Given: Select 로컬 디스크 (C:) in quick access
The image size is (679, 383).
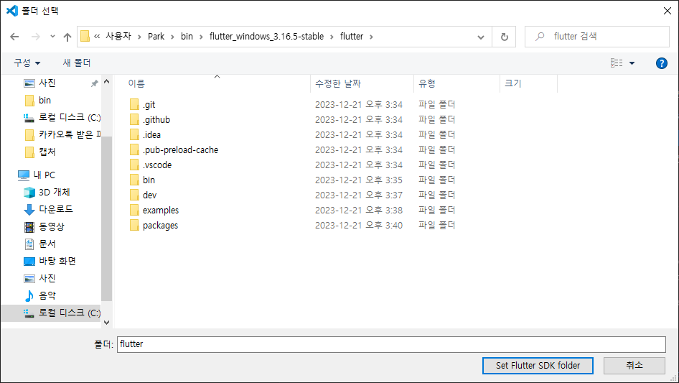Looking at the screenshot, I should click(x=70, y=118).
